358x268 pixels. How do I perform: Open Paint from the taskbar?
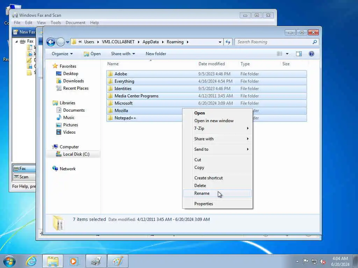click(x=117, y=261)
